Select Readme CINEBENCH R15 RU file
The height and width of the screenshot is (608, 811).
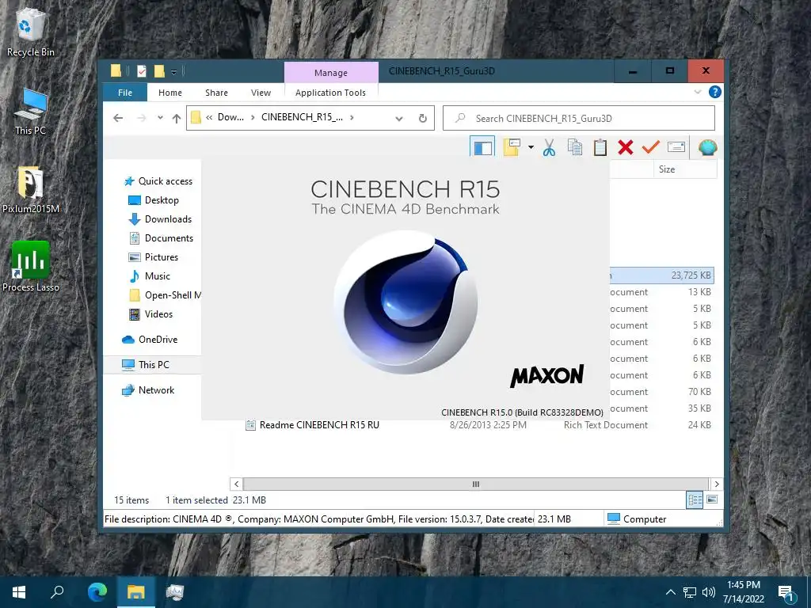point(312,425)
